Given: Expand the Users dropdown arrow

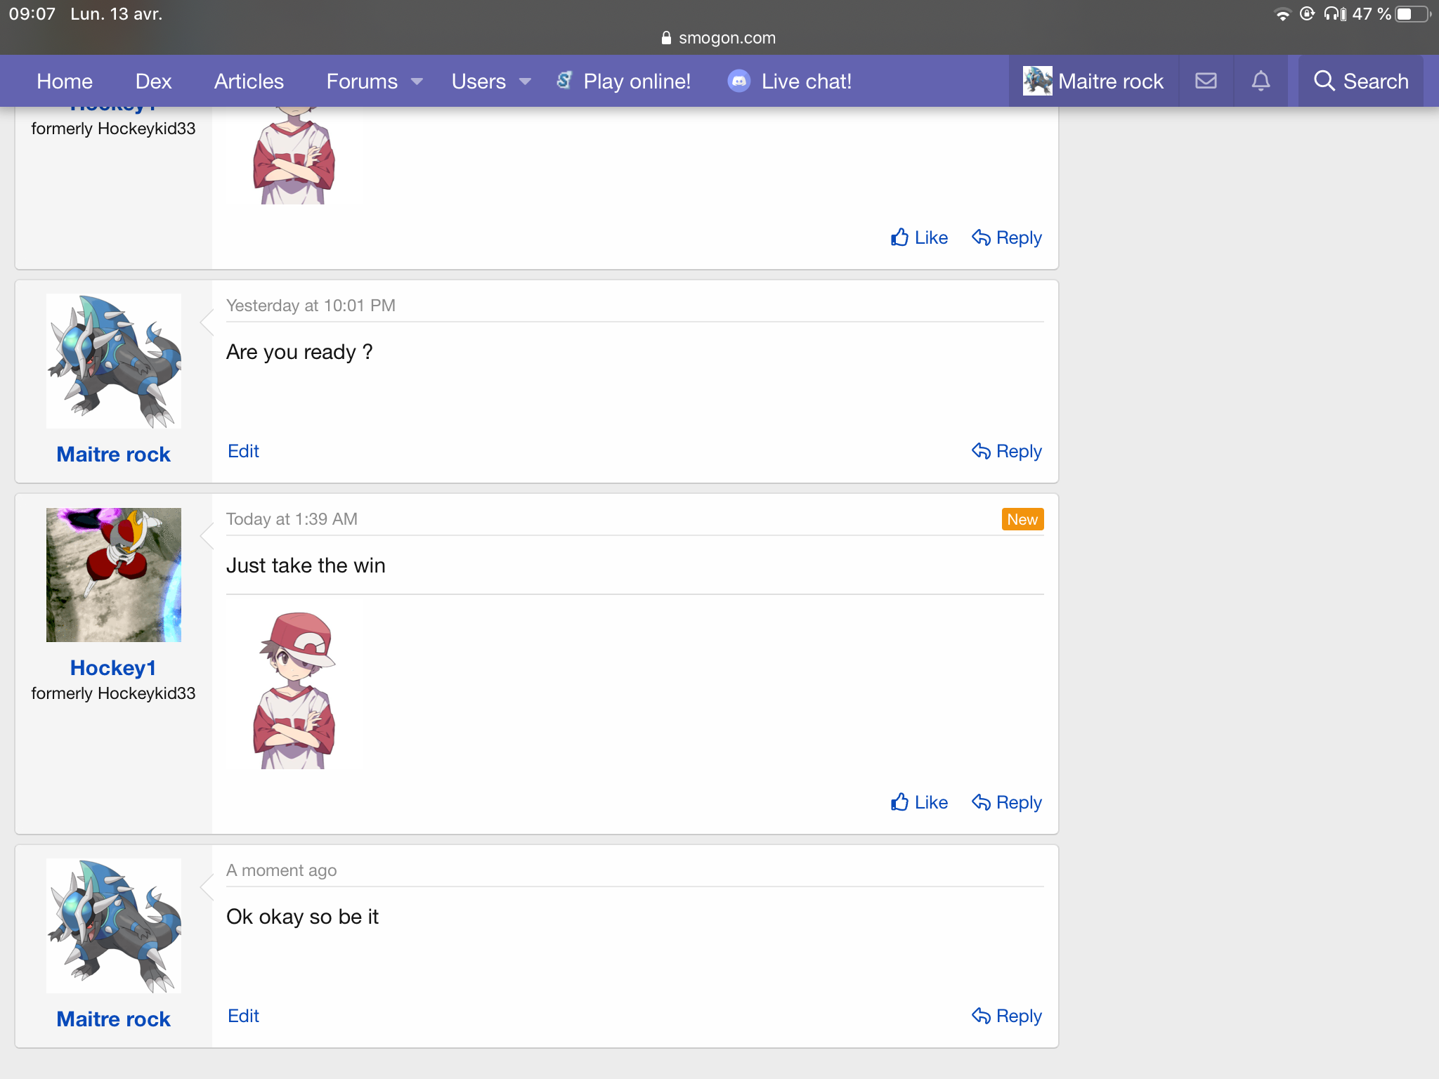Looking at the screenshot, I should click(x=525, y=81).
